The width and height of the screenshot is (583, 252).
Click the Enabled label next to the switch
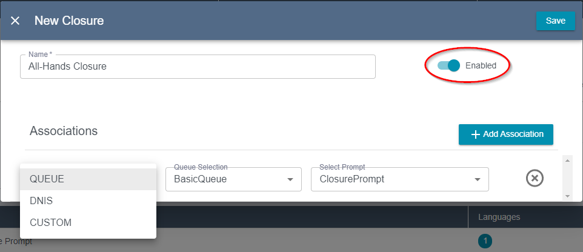[x=481, y=65]
